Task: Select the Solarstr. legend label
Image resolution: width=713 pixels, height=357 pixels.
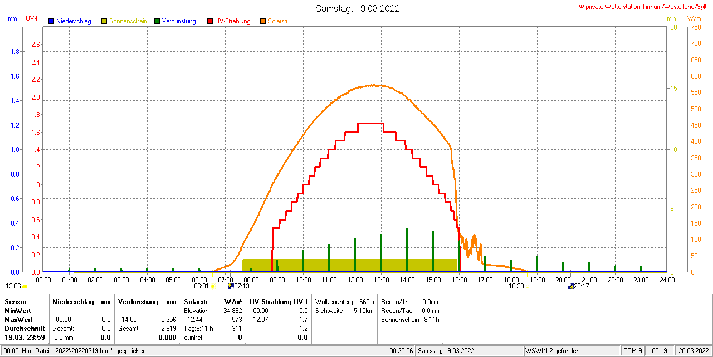Action: click(279, 21)
